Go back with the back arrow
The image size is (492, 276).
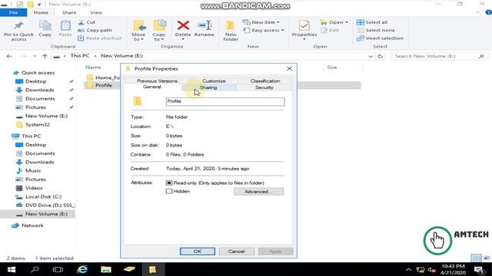click(9, 56)
